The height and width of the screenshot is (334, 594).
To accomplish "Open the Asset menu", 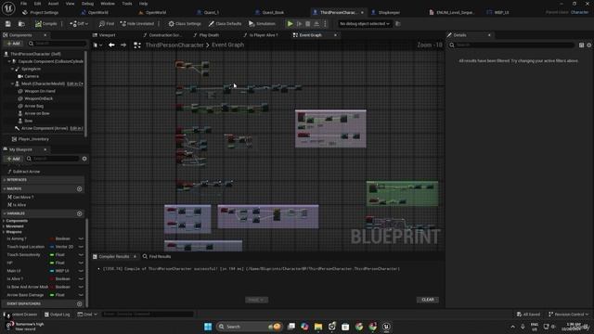I will (54, 4).
